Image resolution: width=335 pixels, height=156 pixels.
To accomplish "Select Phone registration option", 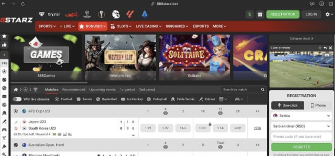I will (318, 105).
